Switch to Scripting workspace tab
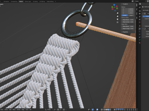Image resolution: width=149 pixels, height=111 pixels. [35, 2]
